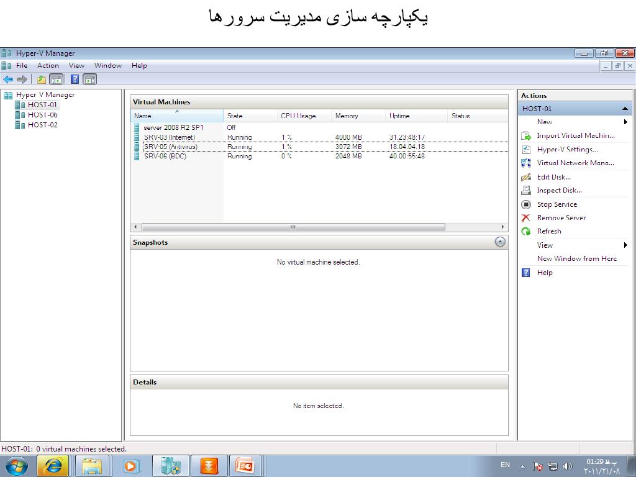
Task: Click the red X Remove Server icon
Action: pyautogui.click(x=526, y=218)
